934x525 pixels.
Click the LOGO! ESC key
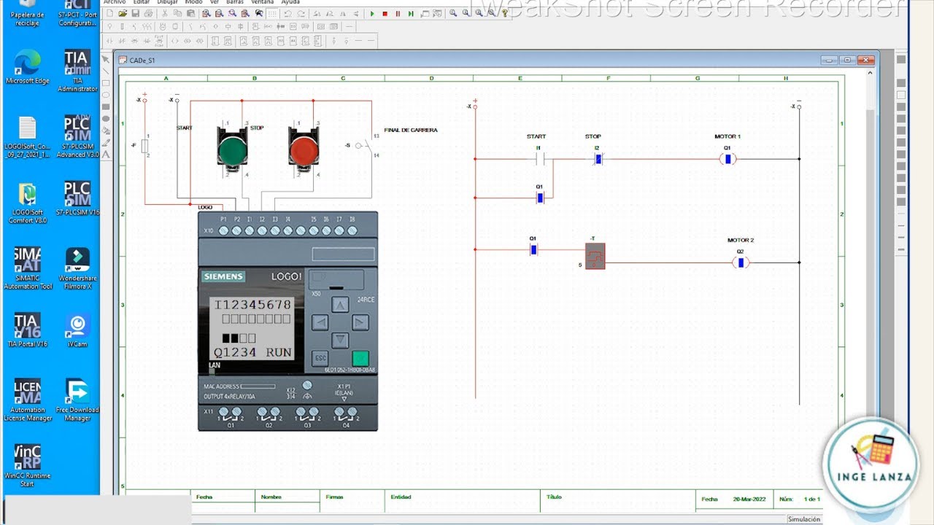click(320, 358)
